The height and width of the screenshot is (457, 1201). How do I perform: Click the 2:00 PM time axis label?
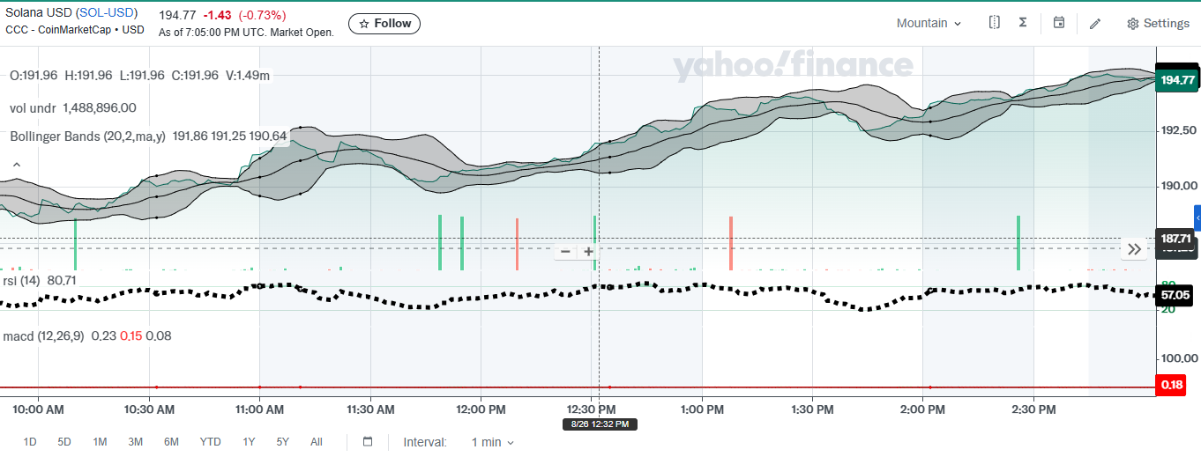click(x=923, y=409)
